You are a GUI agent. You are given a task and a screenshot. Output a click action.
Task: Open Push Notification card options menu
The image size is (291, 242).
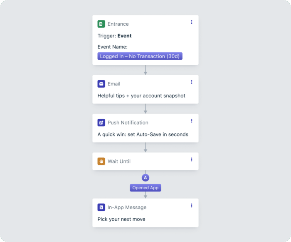[192, 121]
